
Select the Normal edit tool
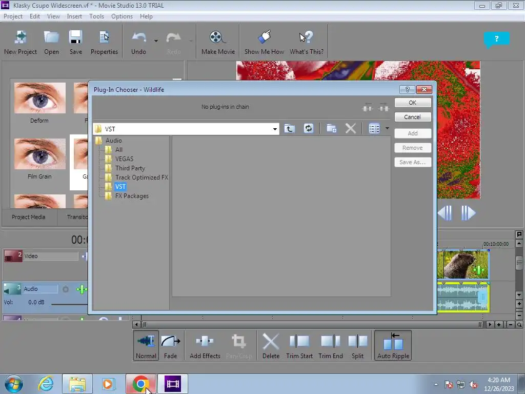(146, 345)
